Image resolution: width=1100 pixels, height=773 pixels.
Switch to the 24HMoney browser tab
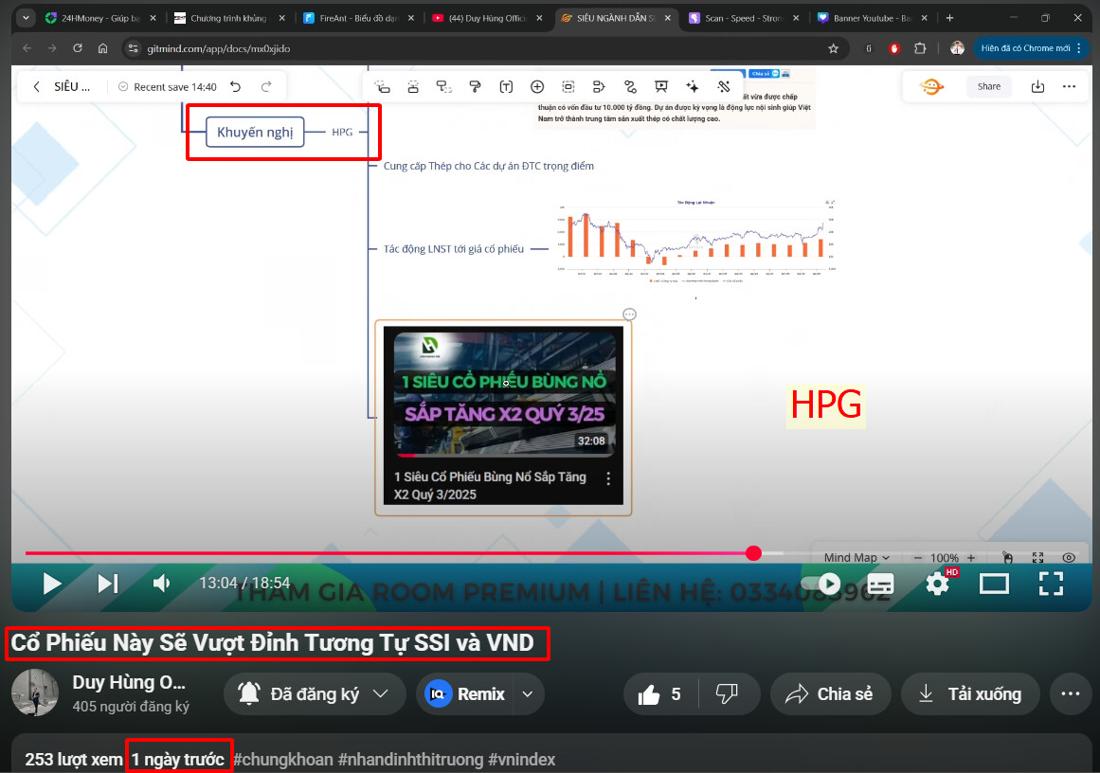click(99, 18)
